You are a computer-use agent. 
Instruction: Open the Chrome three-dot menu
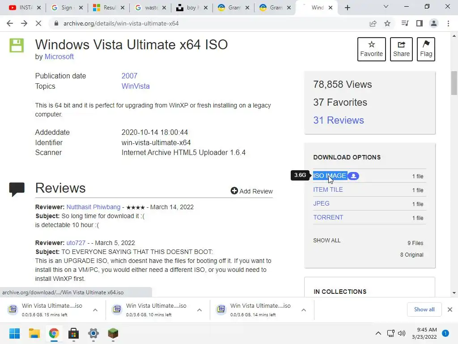[448, 23]
